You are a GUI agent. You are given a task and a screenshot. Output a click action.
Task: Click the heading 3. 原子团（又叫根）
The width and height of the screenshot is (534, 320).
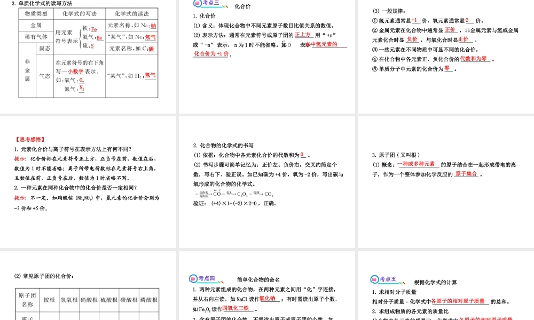pos(396,155)
